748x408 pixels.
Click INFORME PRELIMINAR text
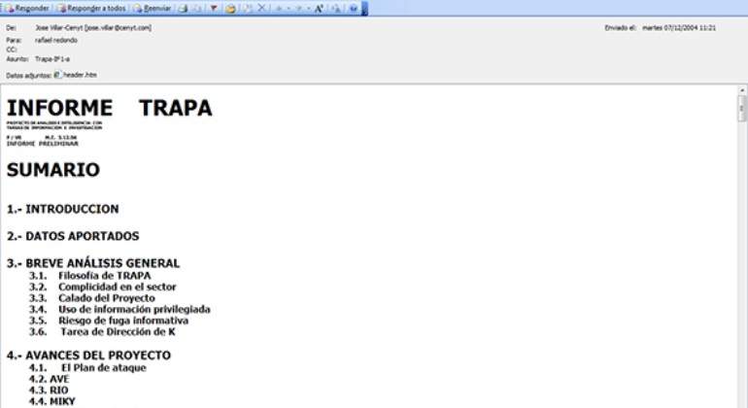[42, 144]
